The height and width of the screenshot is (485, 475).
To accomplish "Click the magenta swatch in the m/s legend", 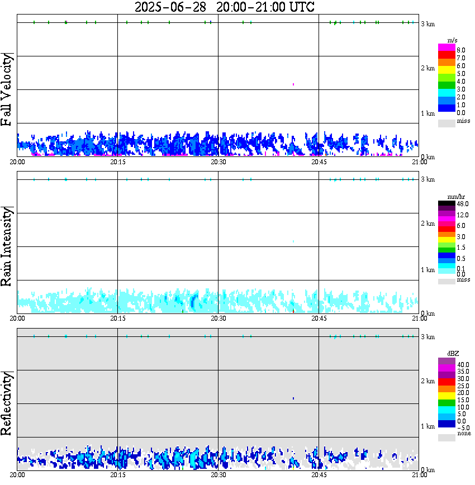I will point(446,47).
